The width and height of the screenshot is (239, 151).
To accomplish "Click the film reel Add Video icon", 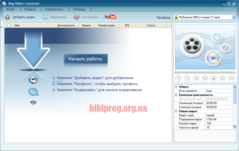I will tap(7, 17).
